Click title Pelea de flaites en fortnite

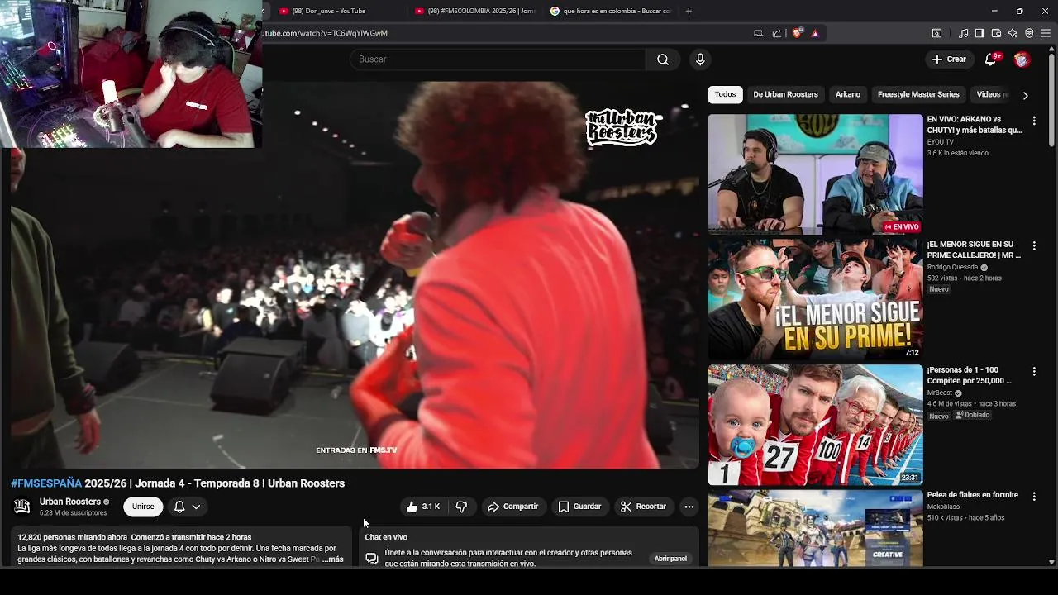point(973,495)
